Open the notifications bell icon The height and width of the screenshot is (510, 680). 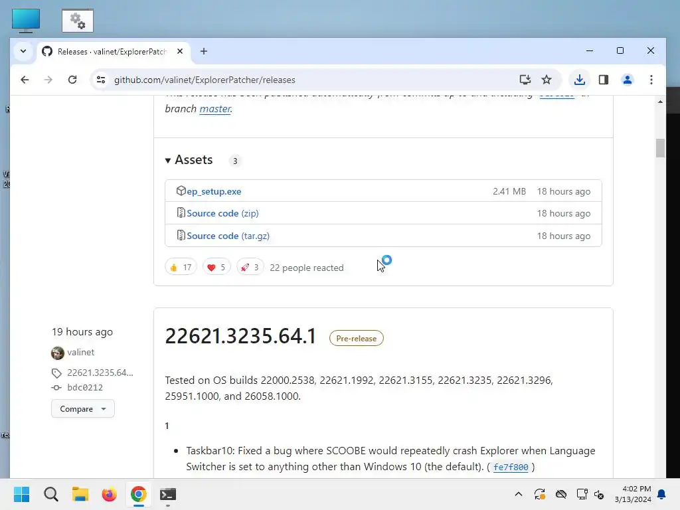pyautogui.click(x=662, y=494)
